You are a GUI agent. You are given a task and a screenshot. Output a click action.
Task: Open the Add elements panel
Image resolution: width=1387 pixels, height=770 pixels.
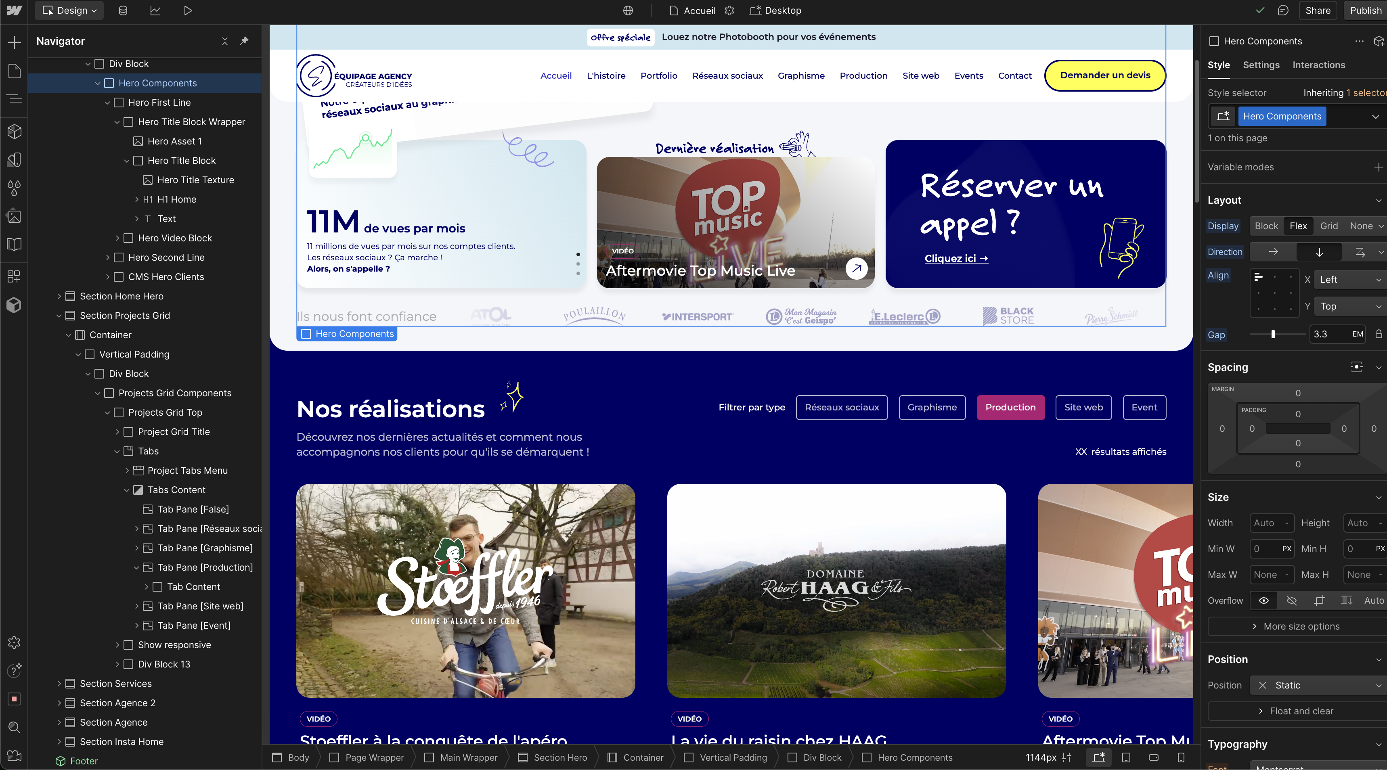[14, 42]
